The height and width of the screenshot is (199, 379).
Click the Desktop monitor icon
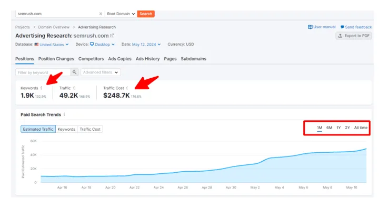click(x=92, y=45)
